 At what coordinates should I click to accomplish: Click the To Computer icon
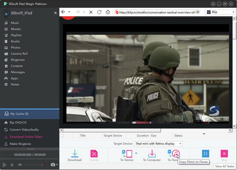point(151,153)
